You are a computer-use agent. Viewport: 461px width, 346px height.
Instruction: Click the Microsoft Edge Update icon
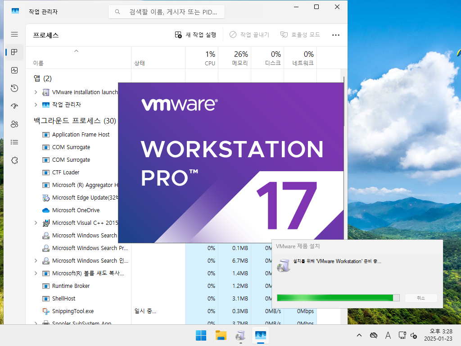point(45,198)
